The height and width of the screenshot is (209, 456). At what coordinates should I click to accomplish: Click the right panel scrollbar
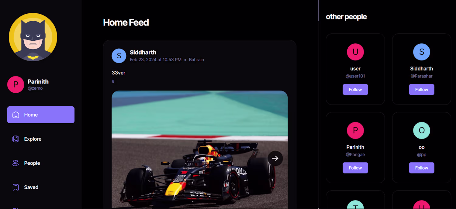[318, 11]
